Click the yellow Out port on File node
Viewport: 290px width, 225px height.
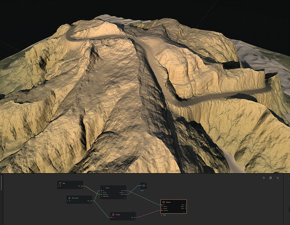pos(82,186)
